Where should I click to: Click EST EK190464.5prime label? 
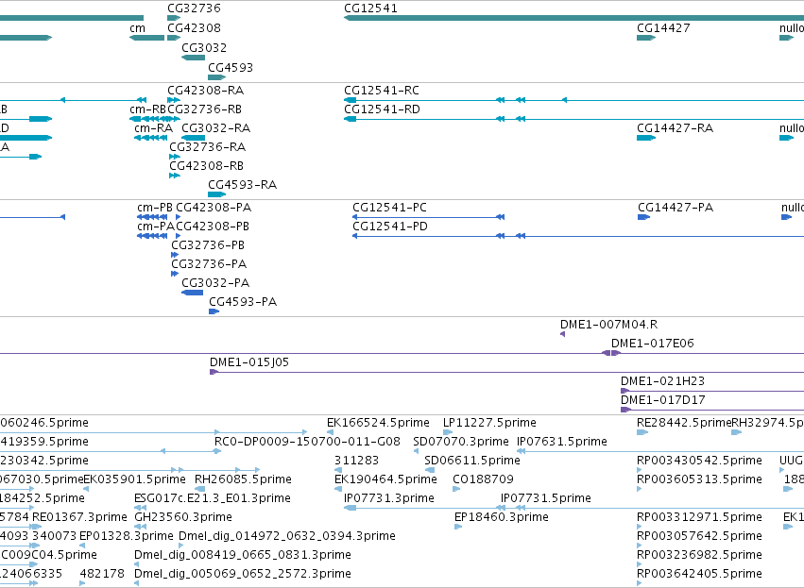coord(385,479)
